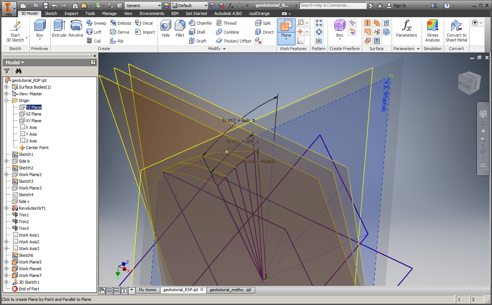Viewport: 492px width, 305px height.
Task: Open the Tools ribbon tab
Action: [90, 13]
